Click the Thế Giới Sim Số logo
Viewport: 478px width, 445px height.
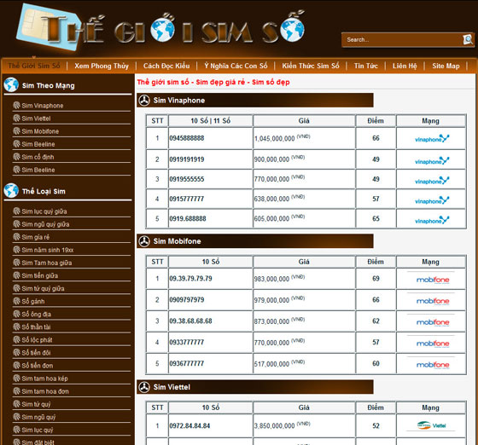pyautogui.click(x=160, y=28)
